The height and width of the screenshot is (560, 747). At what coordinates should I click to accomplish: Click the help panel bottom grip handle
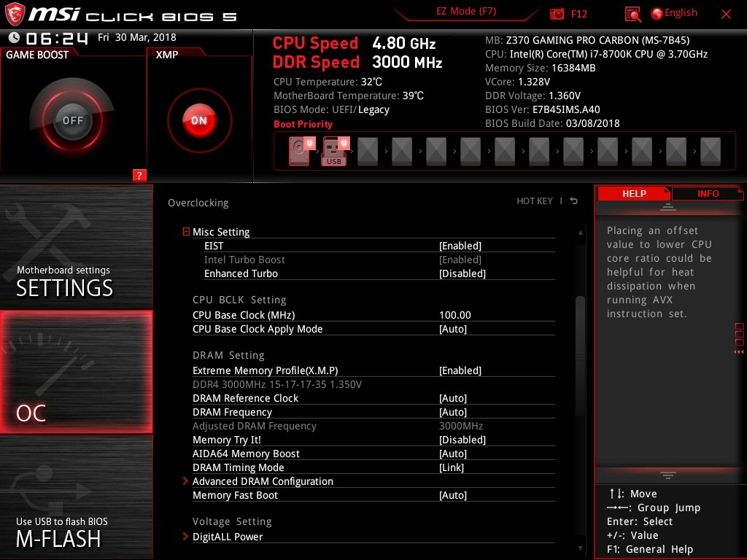[668, 475]
